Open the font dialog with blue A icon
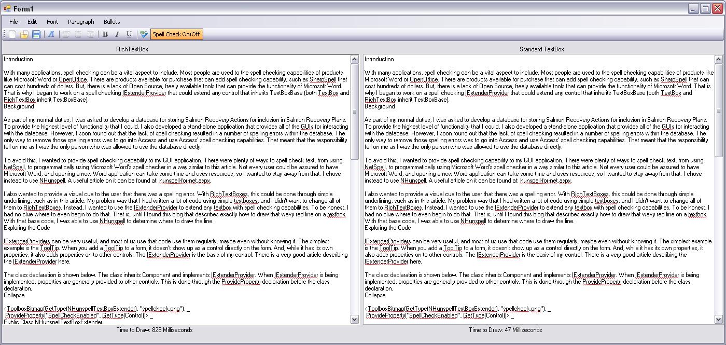The image size is (726, 345). [x=51, y=35]
